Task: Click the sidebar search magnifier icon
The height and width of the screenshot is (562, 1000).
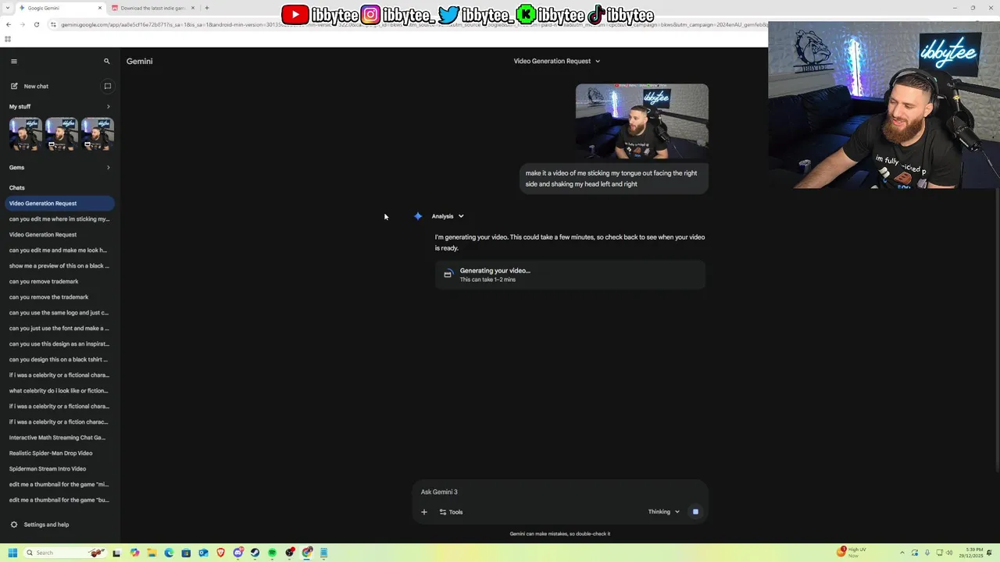Action: [107, 61]
